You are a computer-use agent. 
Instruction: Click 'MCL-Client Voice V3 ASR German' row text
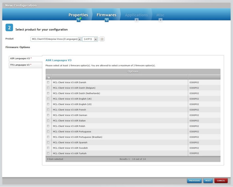(70, 115)
